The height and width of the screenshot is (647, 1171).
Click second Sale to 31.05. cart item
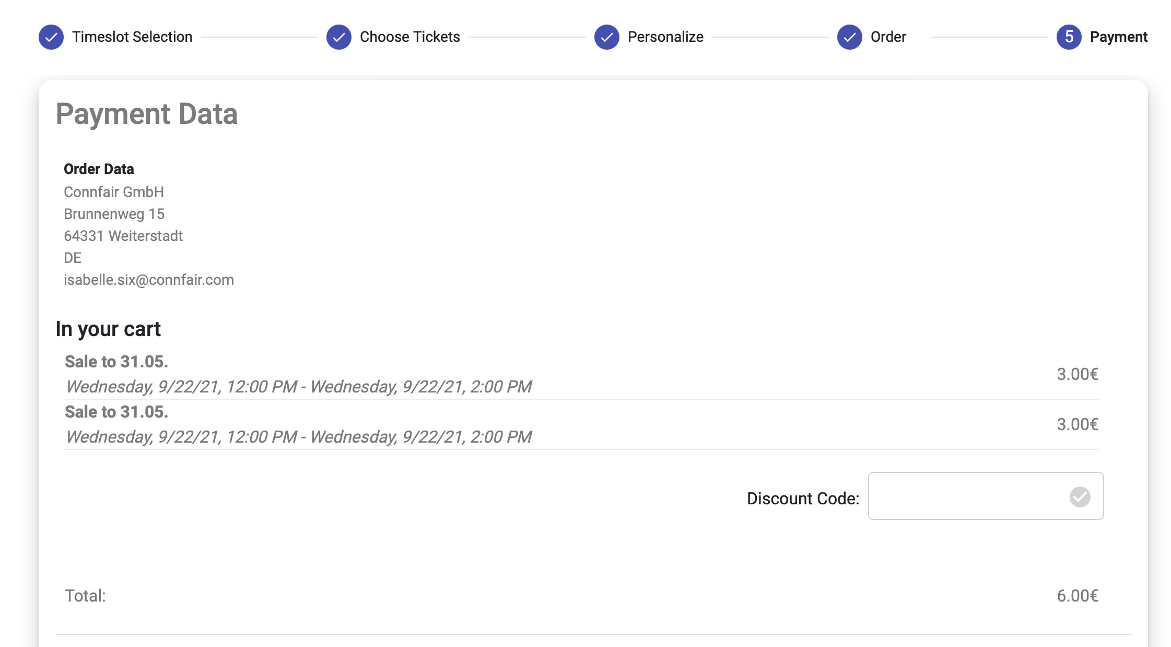point(116,412)
